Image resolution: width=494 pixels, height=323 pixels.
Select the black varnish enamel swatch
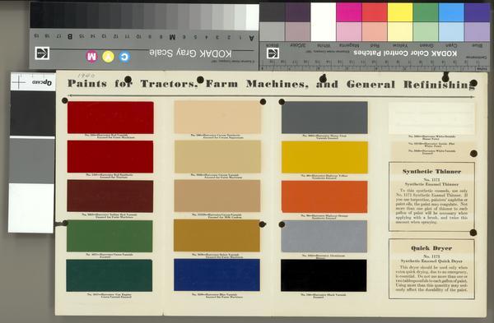coord(324,275)
